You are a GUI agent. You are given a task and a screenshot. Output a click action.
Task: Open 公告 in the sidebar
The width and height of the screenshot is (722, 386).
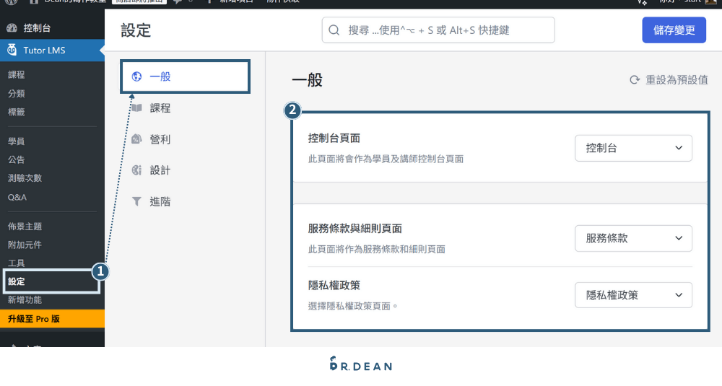coord(16,159)
